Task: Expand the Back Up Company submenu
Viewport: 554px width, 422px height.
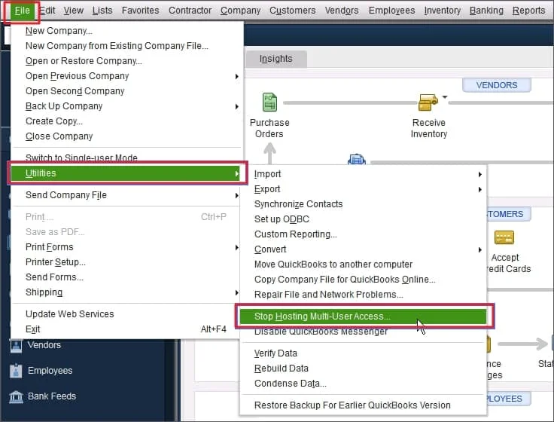Action: coord(236,106)
